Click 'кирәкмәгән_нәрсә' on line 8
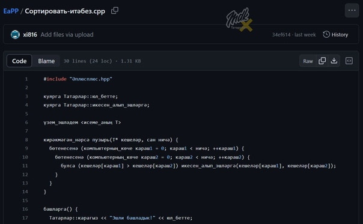This screenshot has height=224, width=363. click(66, 140)
